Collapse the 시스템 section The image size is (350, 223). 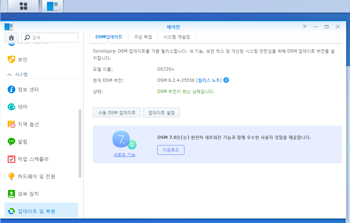(x=9, y=74)
